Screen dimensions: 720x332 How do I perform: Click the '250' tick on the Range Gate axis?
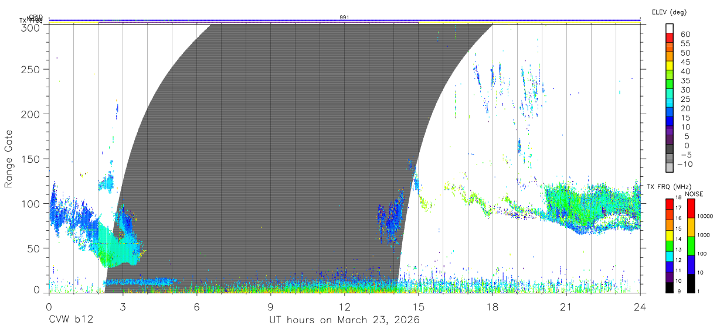pyautogui.click(x=31, y=69)
